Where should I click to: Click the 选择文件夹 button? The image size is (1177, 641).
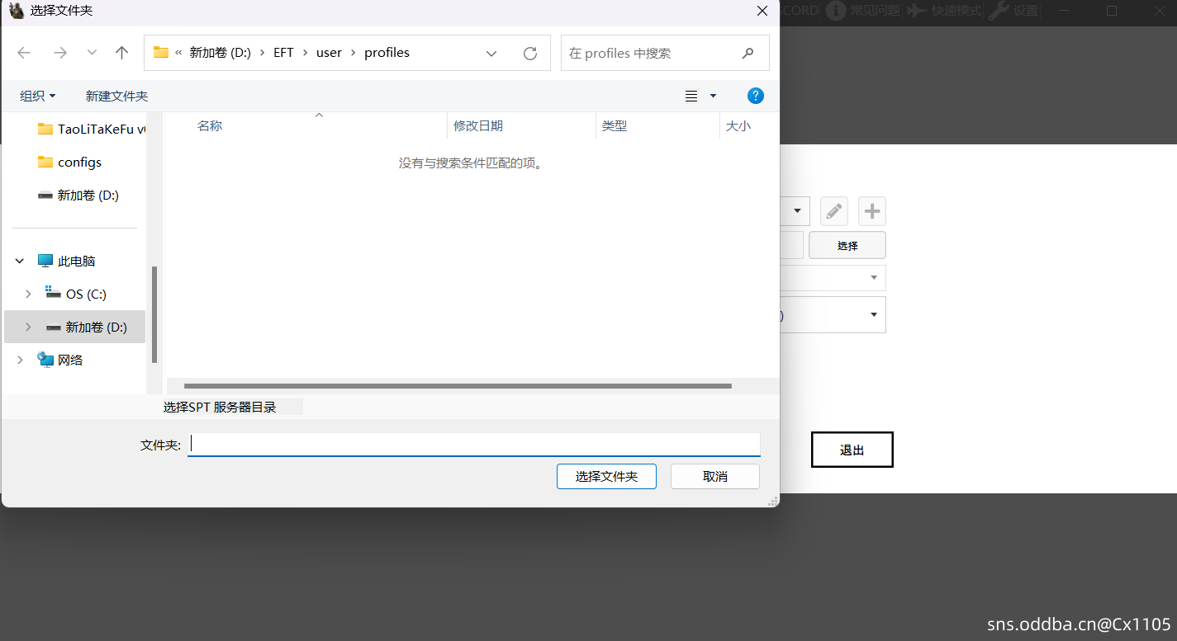606,477
